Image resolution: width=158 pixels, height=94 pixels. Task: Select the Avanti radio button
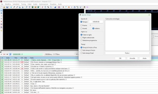[81, 28]
